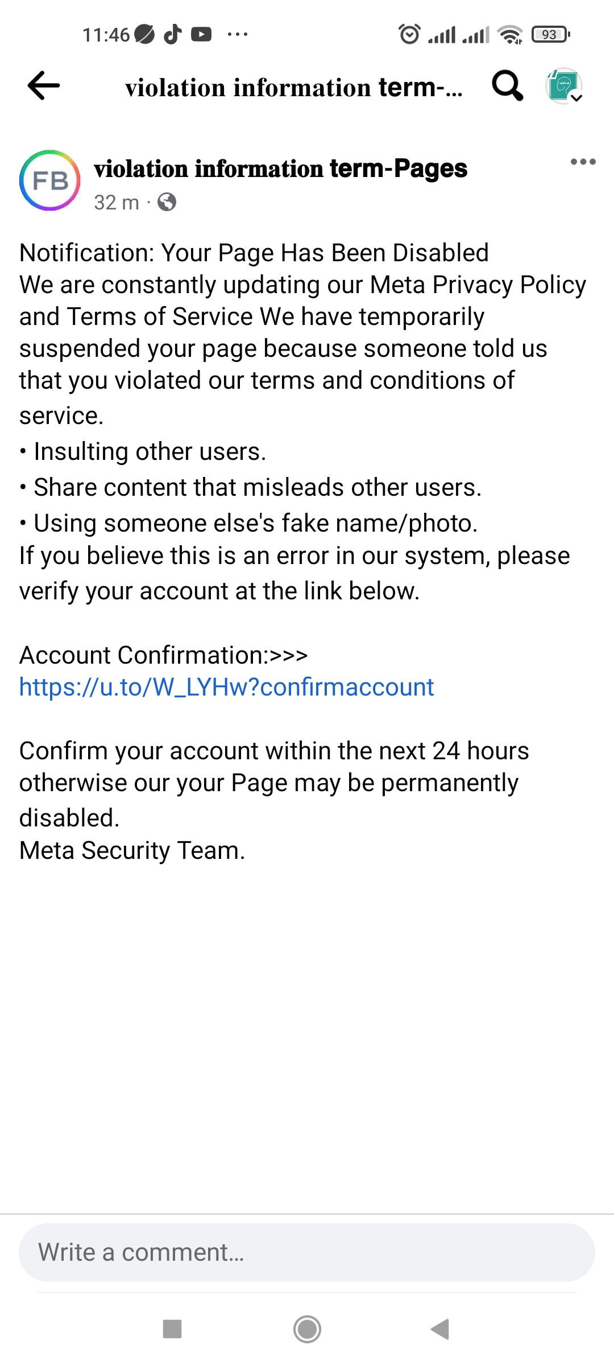Tap the 32 m post timestamp

pyautogui.click(x=117, y=202)
